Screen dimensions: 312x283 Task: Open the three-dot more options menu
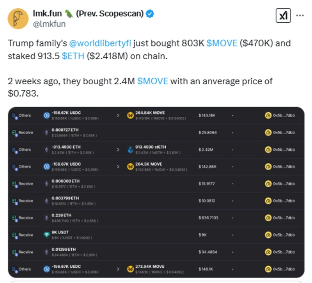(x=300, y=16)
